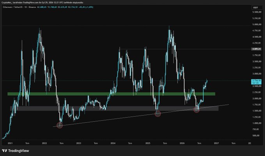Viewport: 265px width, 156px height.
Task: Click the 2024 label on time axis
Action: 113,143
